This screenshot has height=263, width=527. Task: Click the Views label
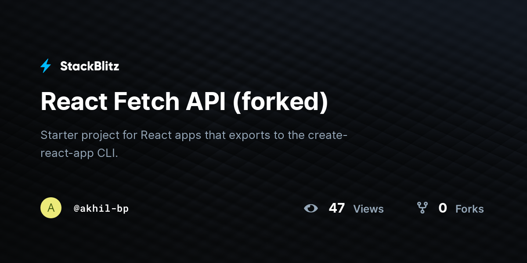368,209
